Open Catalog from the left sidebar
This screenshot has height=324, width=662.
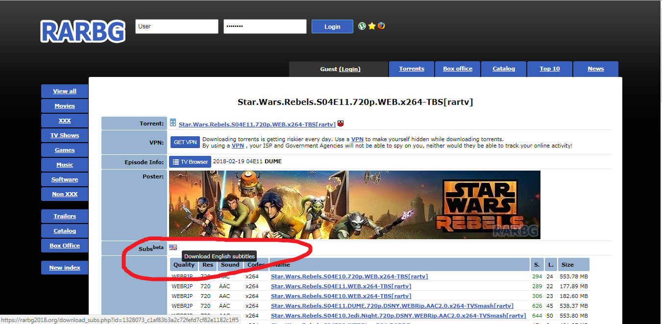[65, 231]
